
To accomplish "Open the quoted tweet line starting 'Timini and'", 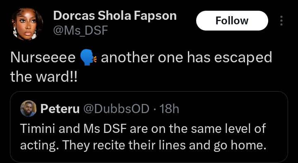I will coord(143,128).
